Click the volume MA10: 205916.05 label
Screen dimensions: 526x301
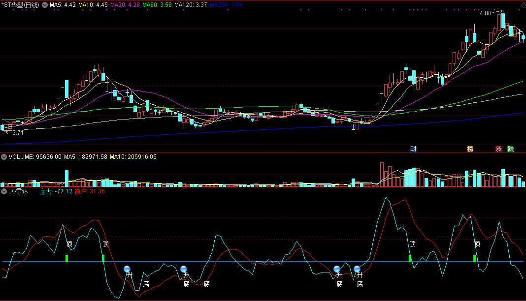[133, 157]
